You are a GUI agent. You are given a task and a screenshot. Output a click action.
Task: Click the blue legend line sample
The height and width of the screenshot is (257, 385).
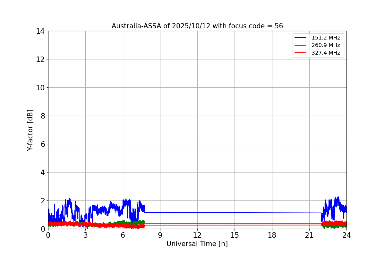click(301, 38)
